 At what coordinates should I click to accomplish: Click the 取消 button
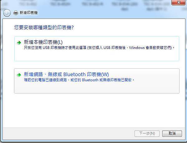[x=172, y=133]
